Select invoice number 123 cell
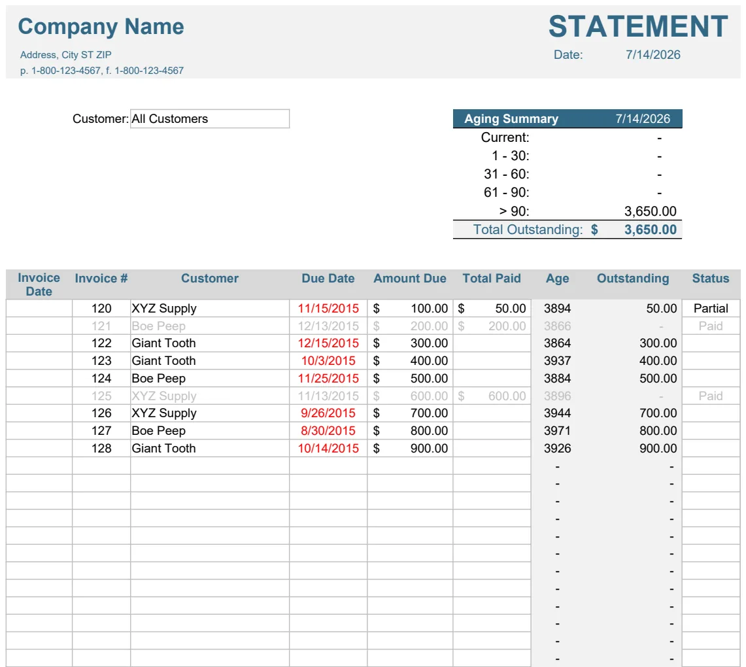Image resolution: width=746 pixels, height=667 pixels. point(101,360)
